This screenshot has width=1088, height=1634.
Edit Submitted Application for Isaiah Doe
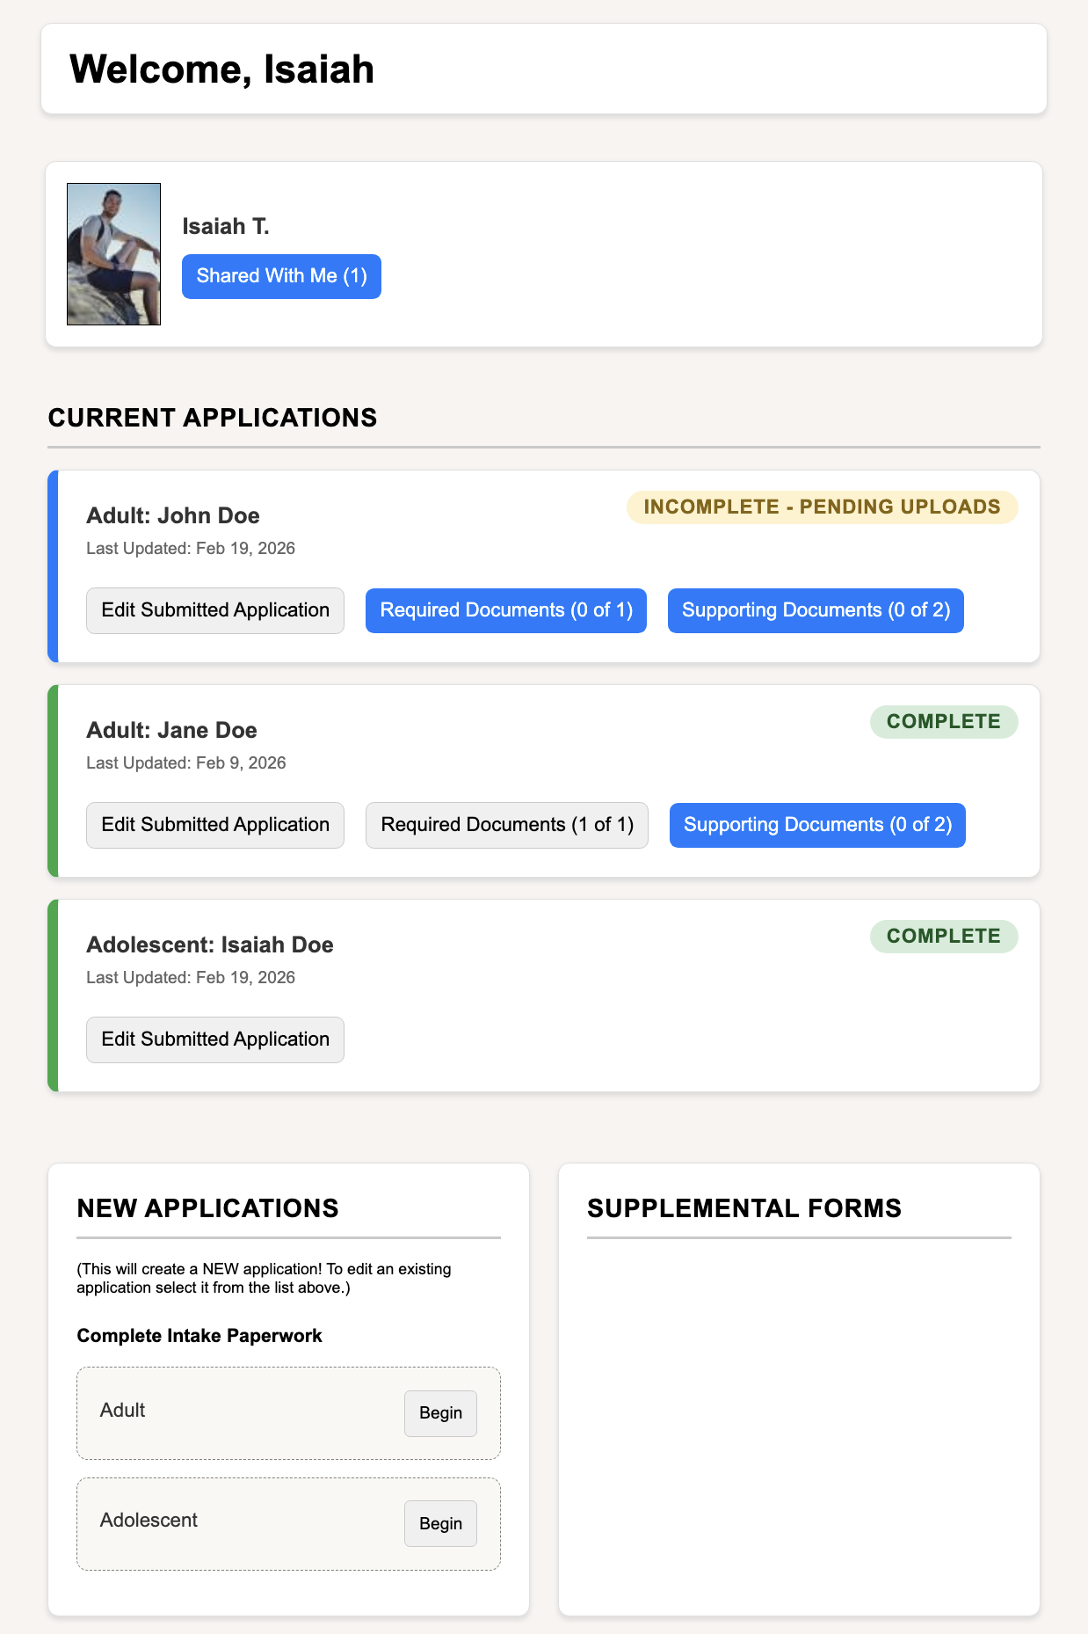tap(215, 1039)
